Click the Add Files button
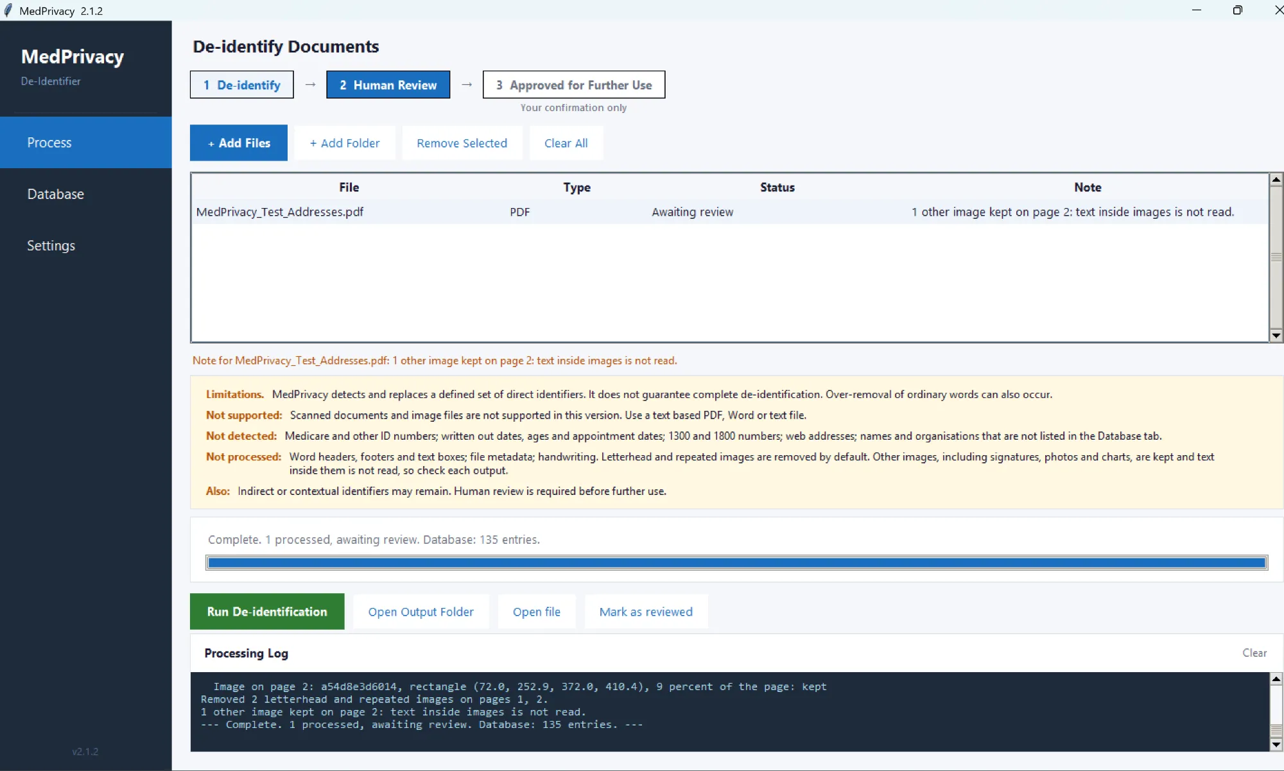Viewport: 1284px width, 771px height. click(x=239, y=143)
